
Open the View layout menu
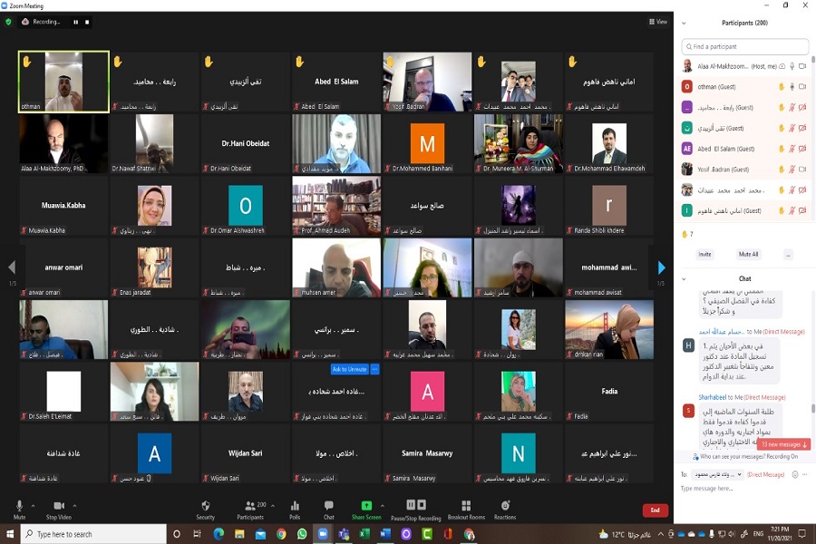658,22
